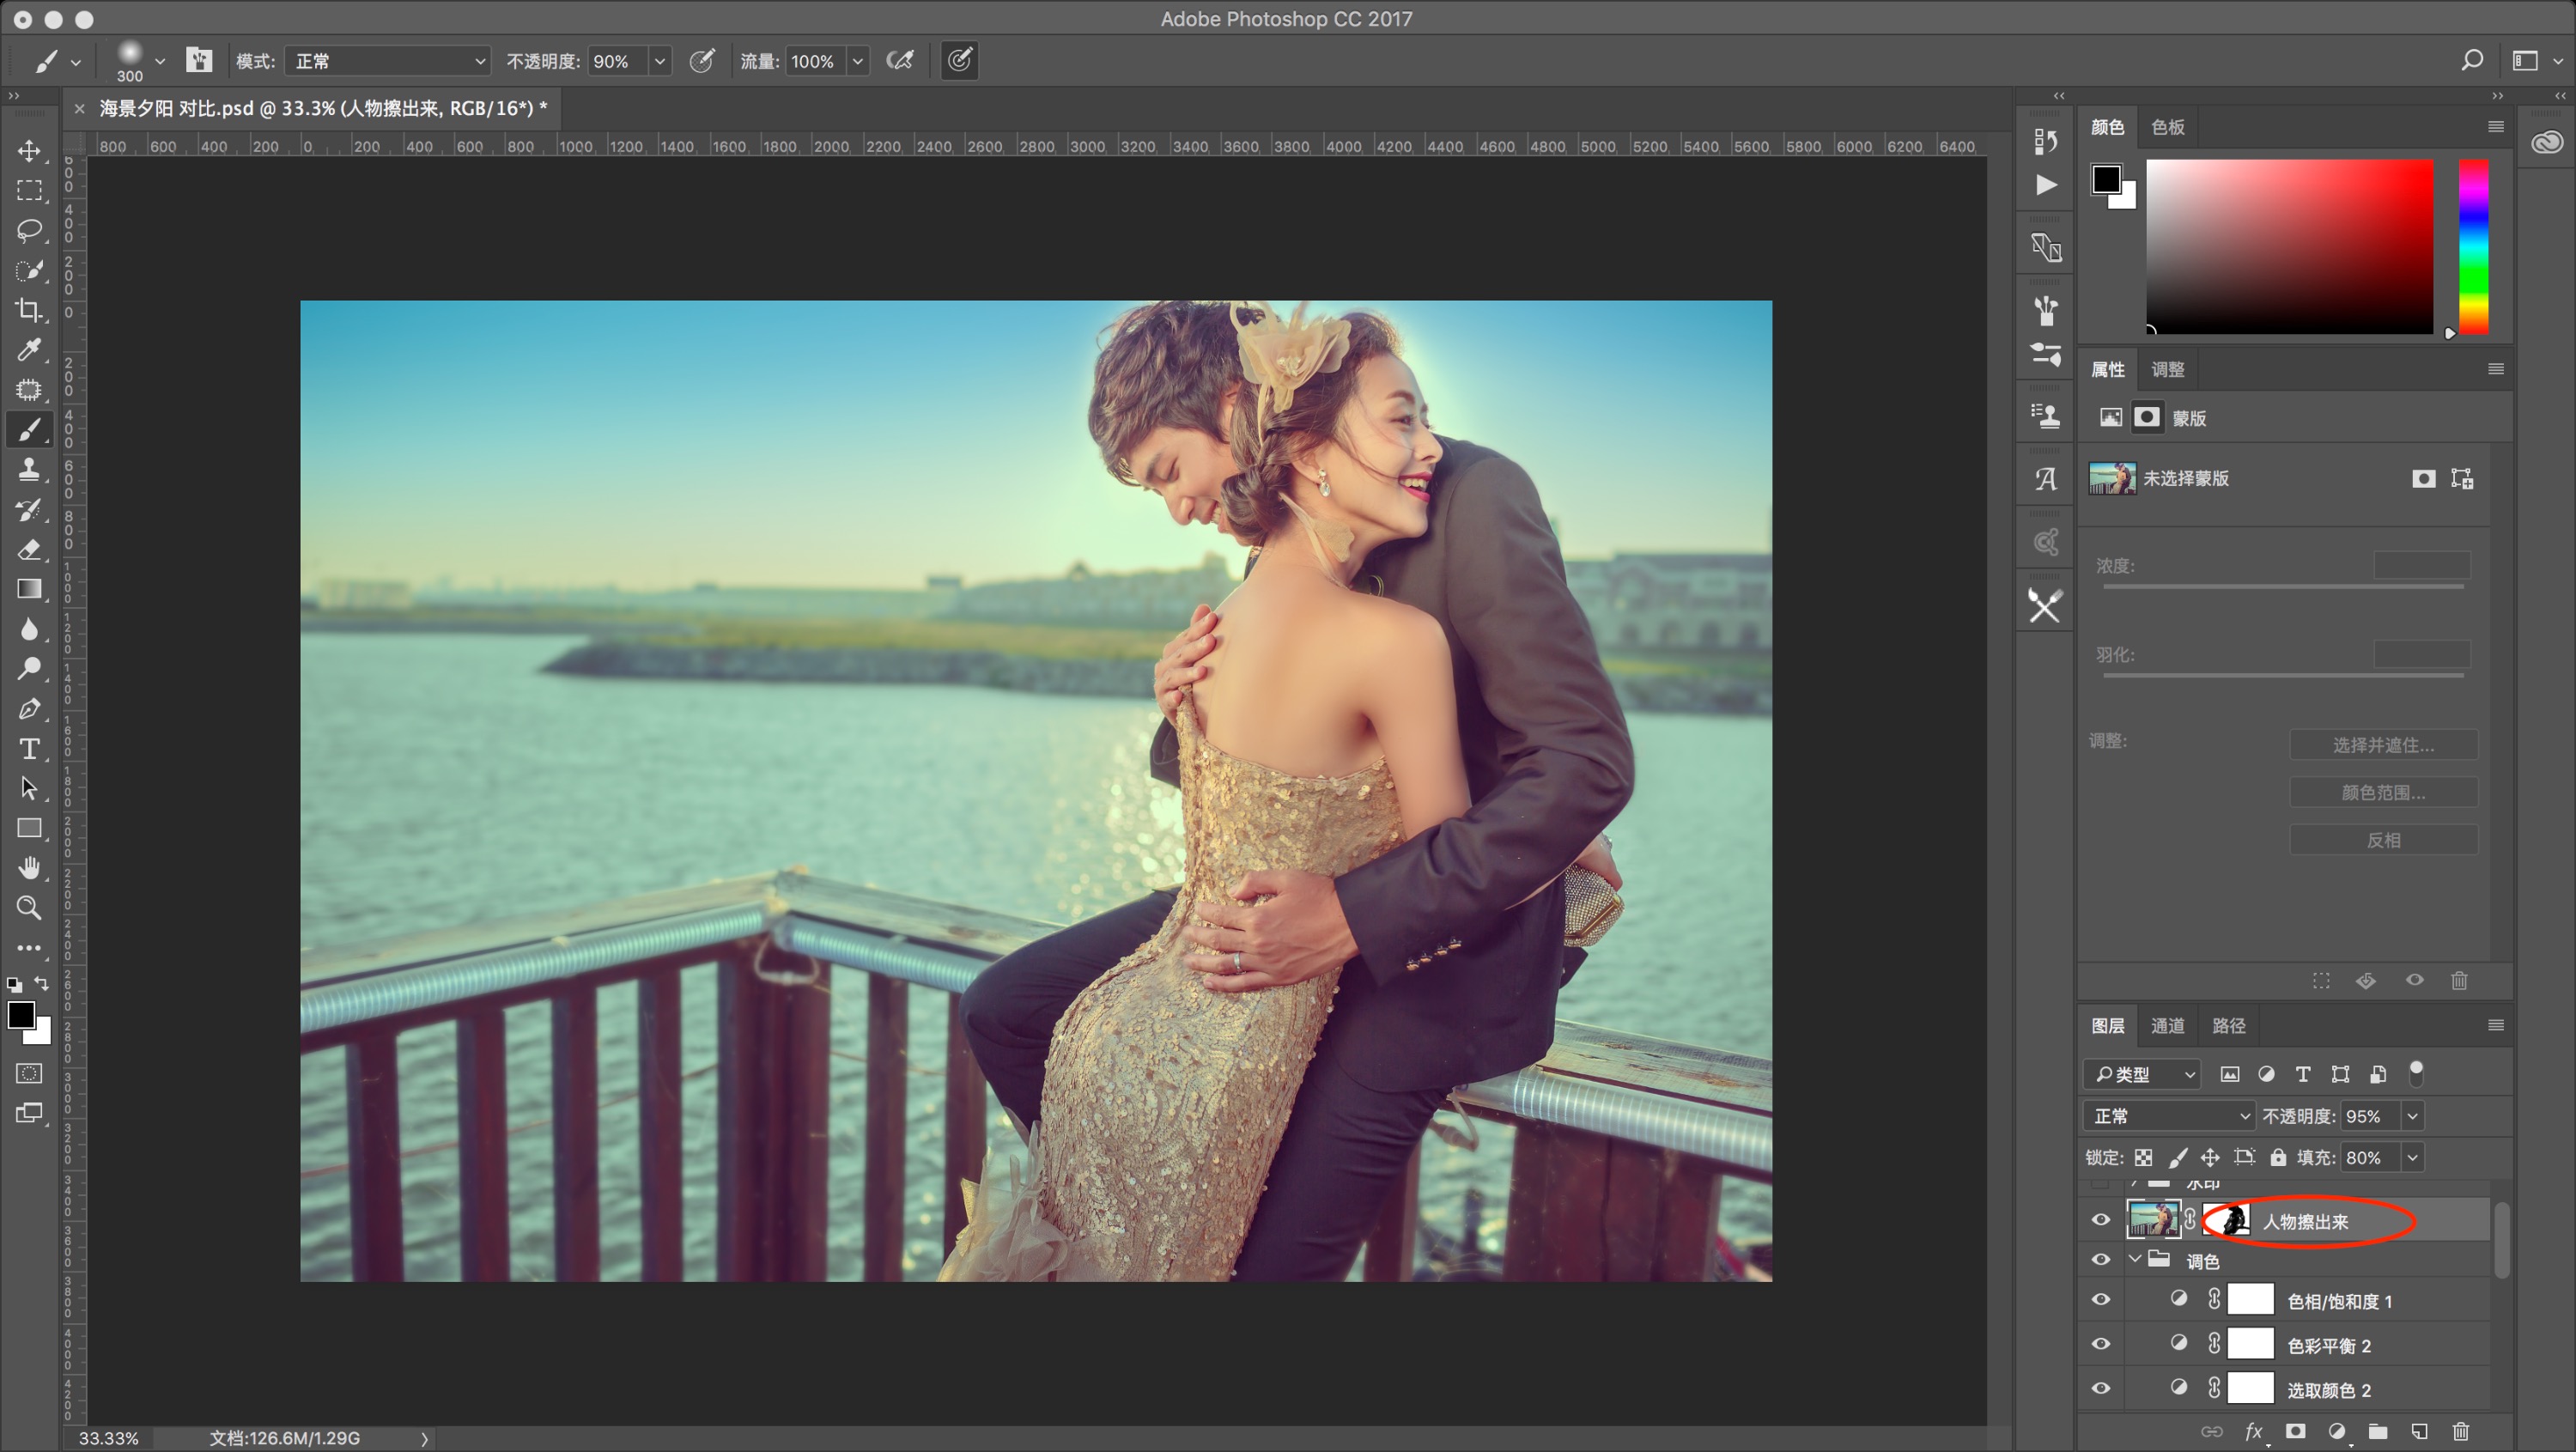Select the Rectangular Marquee tool
This screenshot has height=1452, width=2576.
coord(29,190)
